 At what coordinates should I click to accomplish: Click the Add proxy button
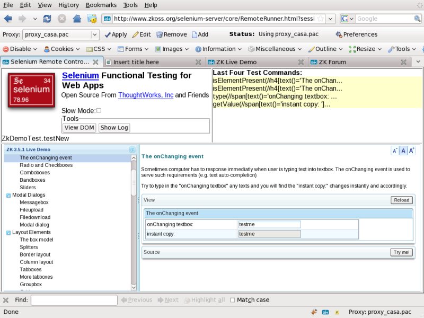pyautogui.click(x=200, y=34)
